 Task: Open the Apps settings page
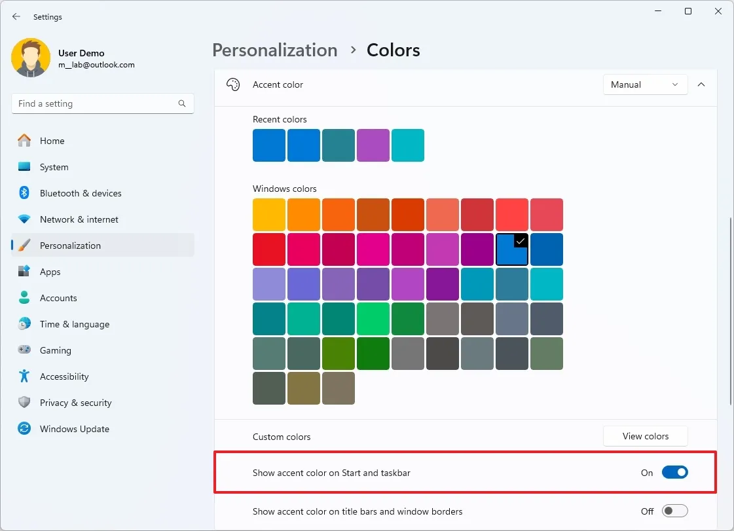point(50,272)
